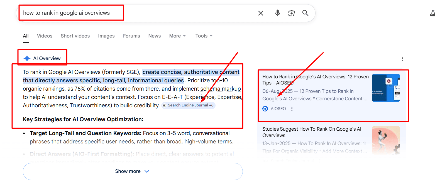Expand the AI Overview with Show more
The height and width of the screenshot is (184, 435).
click(133, 171)
